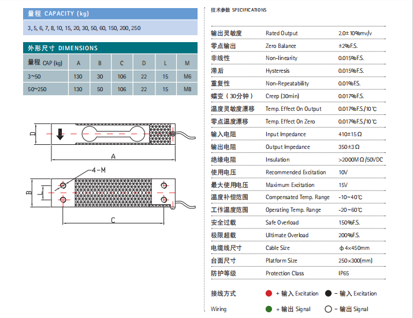Click 'Insulation' label
413x318 pixels.
pyautogui.click(x=277, y=159)
